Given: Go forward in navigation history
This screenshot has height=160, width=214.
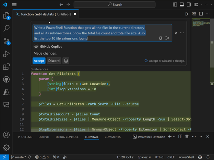Looking at the screenshot, I should (x=68, y=5).
